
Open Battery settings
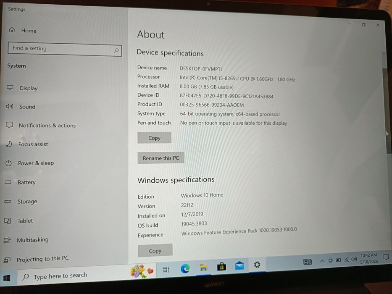pos(20,182)
